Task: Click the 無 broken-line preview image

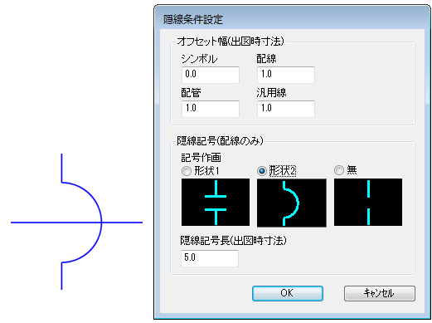Action: coord(368,202)
